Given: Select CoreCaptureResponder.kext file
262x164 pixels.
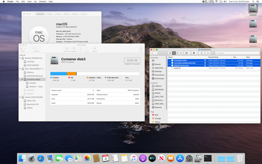Looking at the screenshot, I should [x=214, y=63].
